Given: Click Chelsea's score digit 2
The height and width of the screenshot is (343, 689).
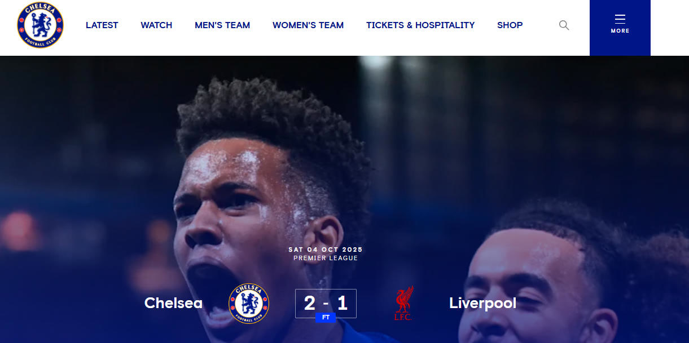Looking at the screenshot, I should coord(310,303).
